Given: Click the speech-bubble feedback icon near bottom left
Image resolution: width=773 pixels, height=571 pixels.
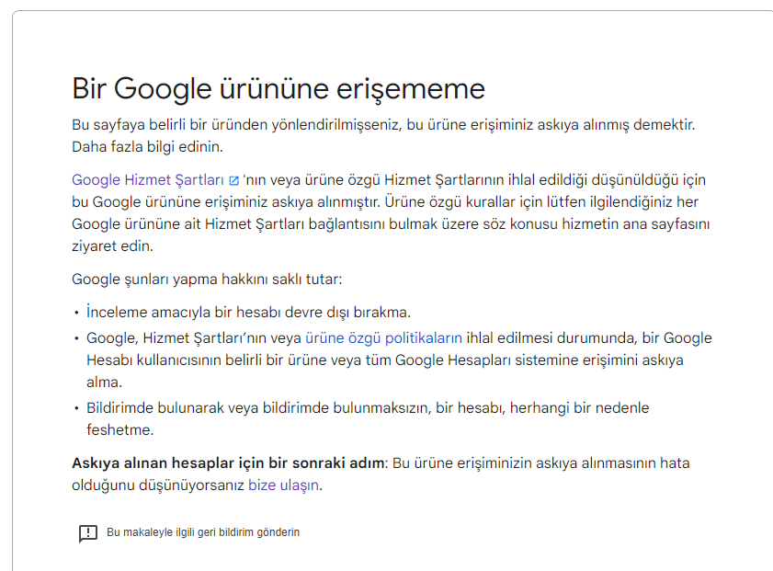Looking at the screenshot, I should point(85,531).
